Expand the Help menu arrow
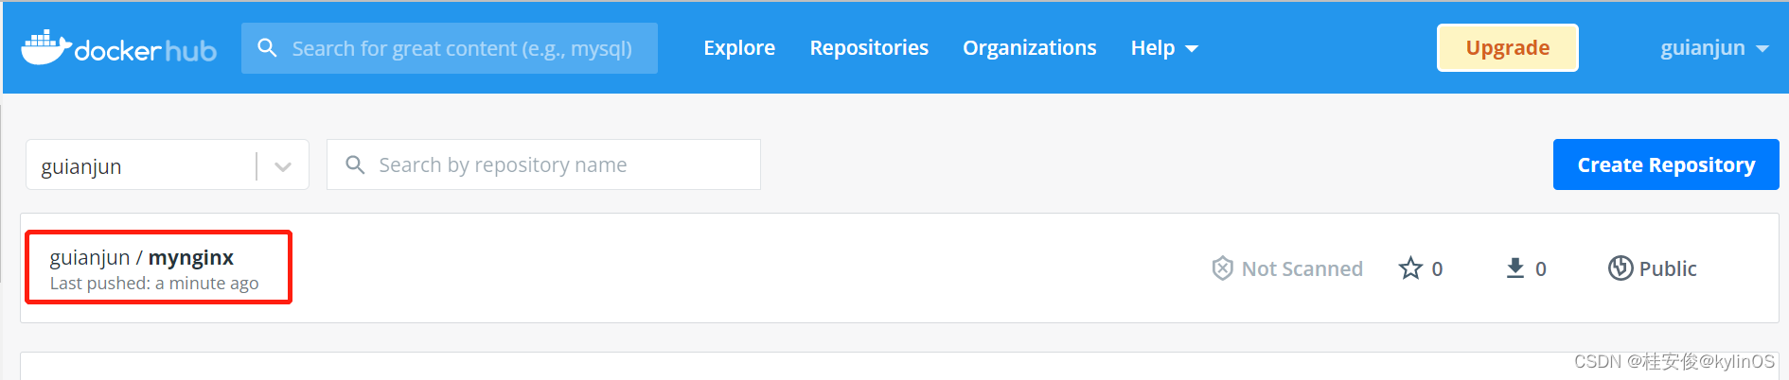 point(1192,49)
